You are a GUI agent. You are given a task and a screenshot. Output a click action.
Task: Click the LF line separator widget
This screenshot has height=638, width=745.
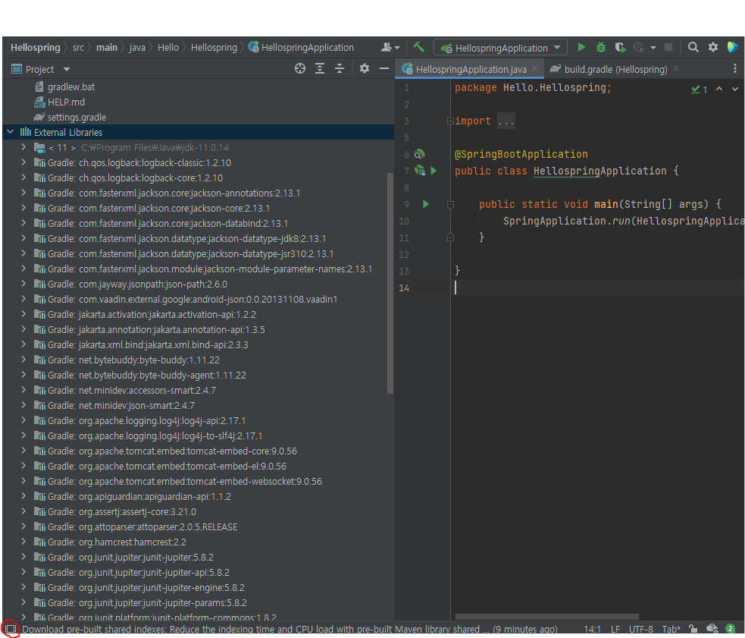pos(615,629)
